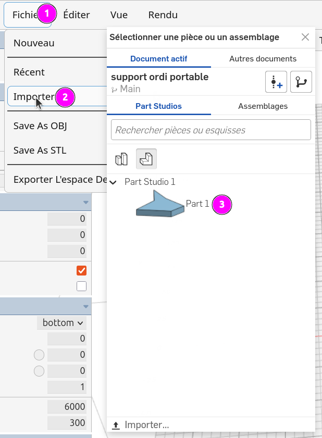
Task: Click the create version icon button
Action: coord(276,82)
